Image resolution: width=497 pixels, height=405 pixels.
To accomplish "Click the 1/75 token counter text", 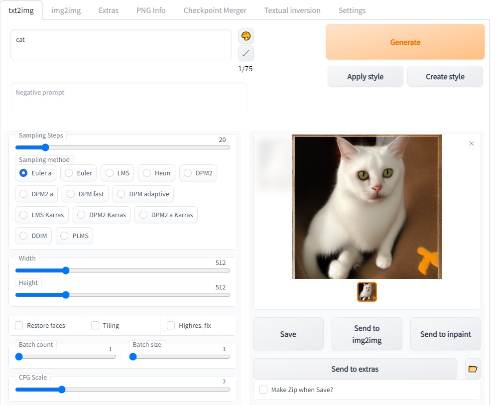I will 246,69.
